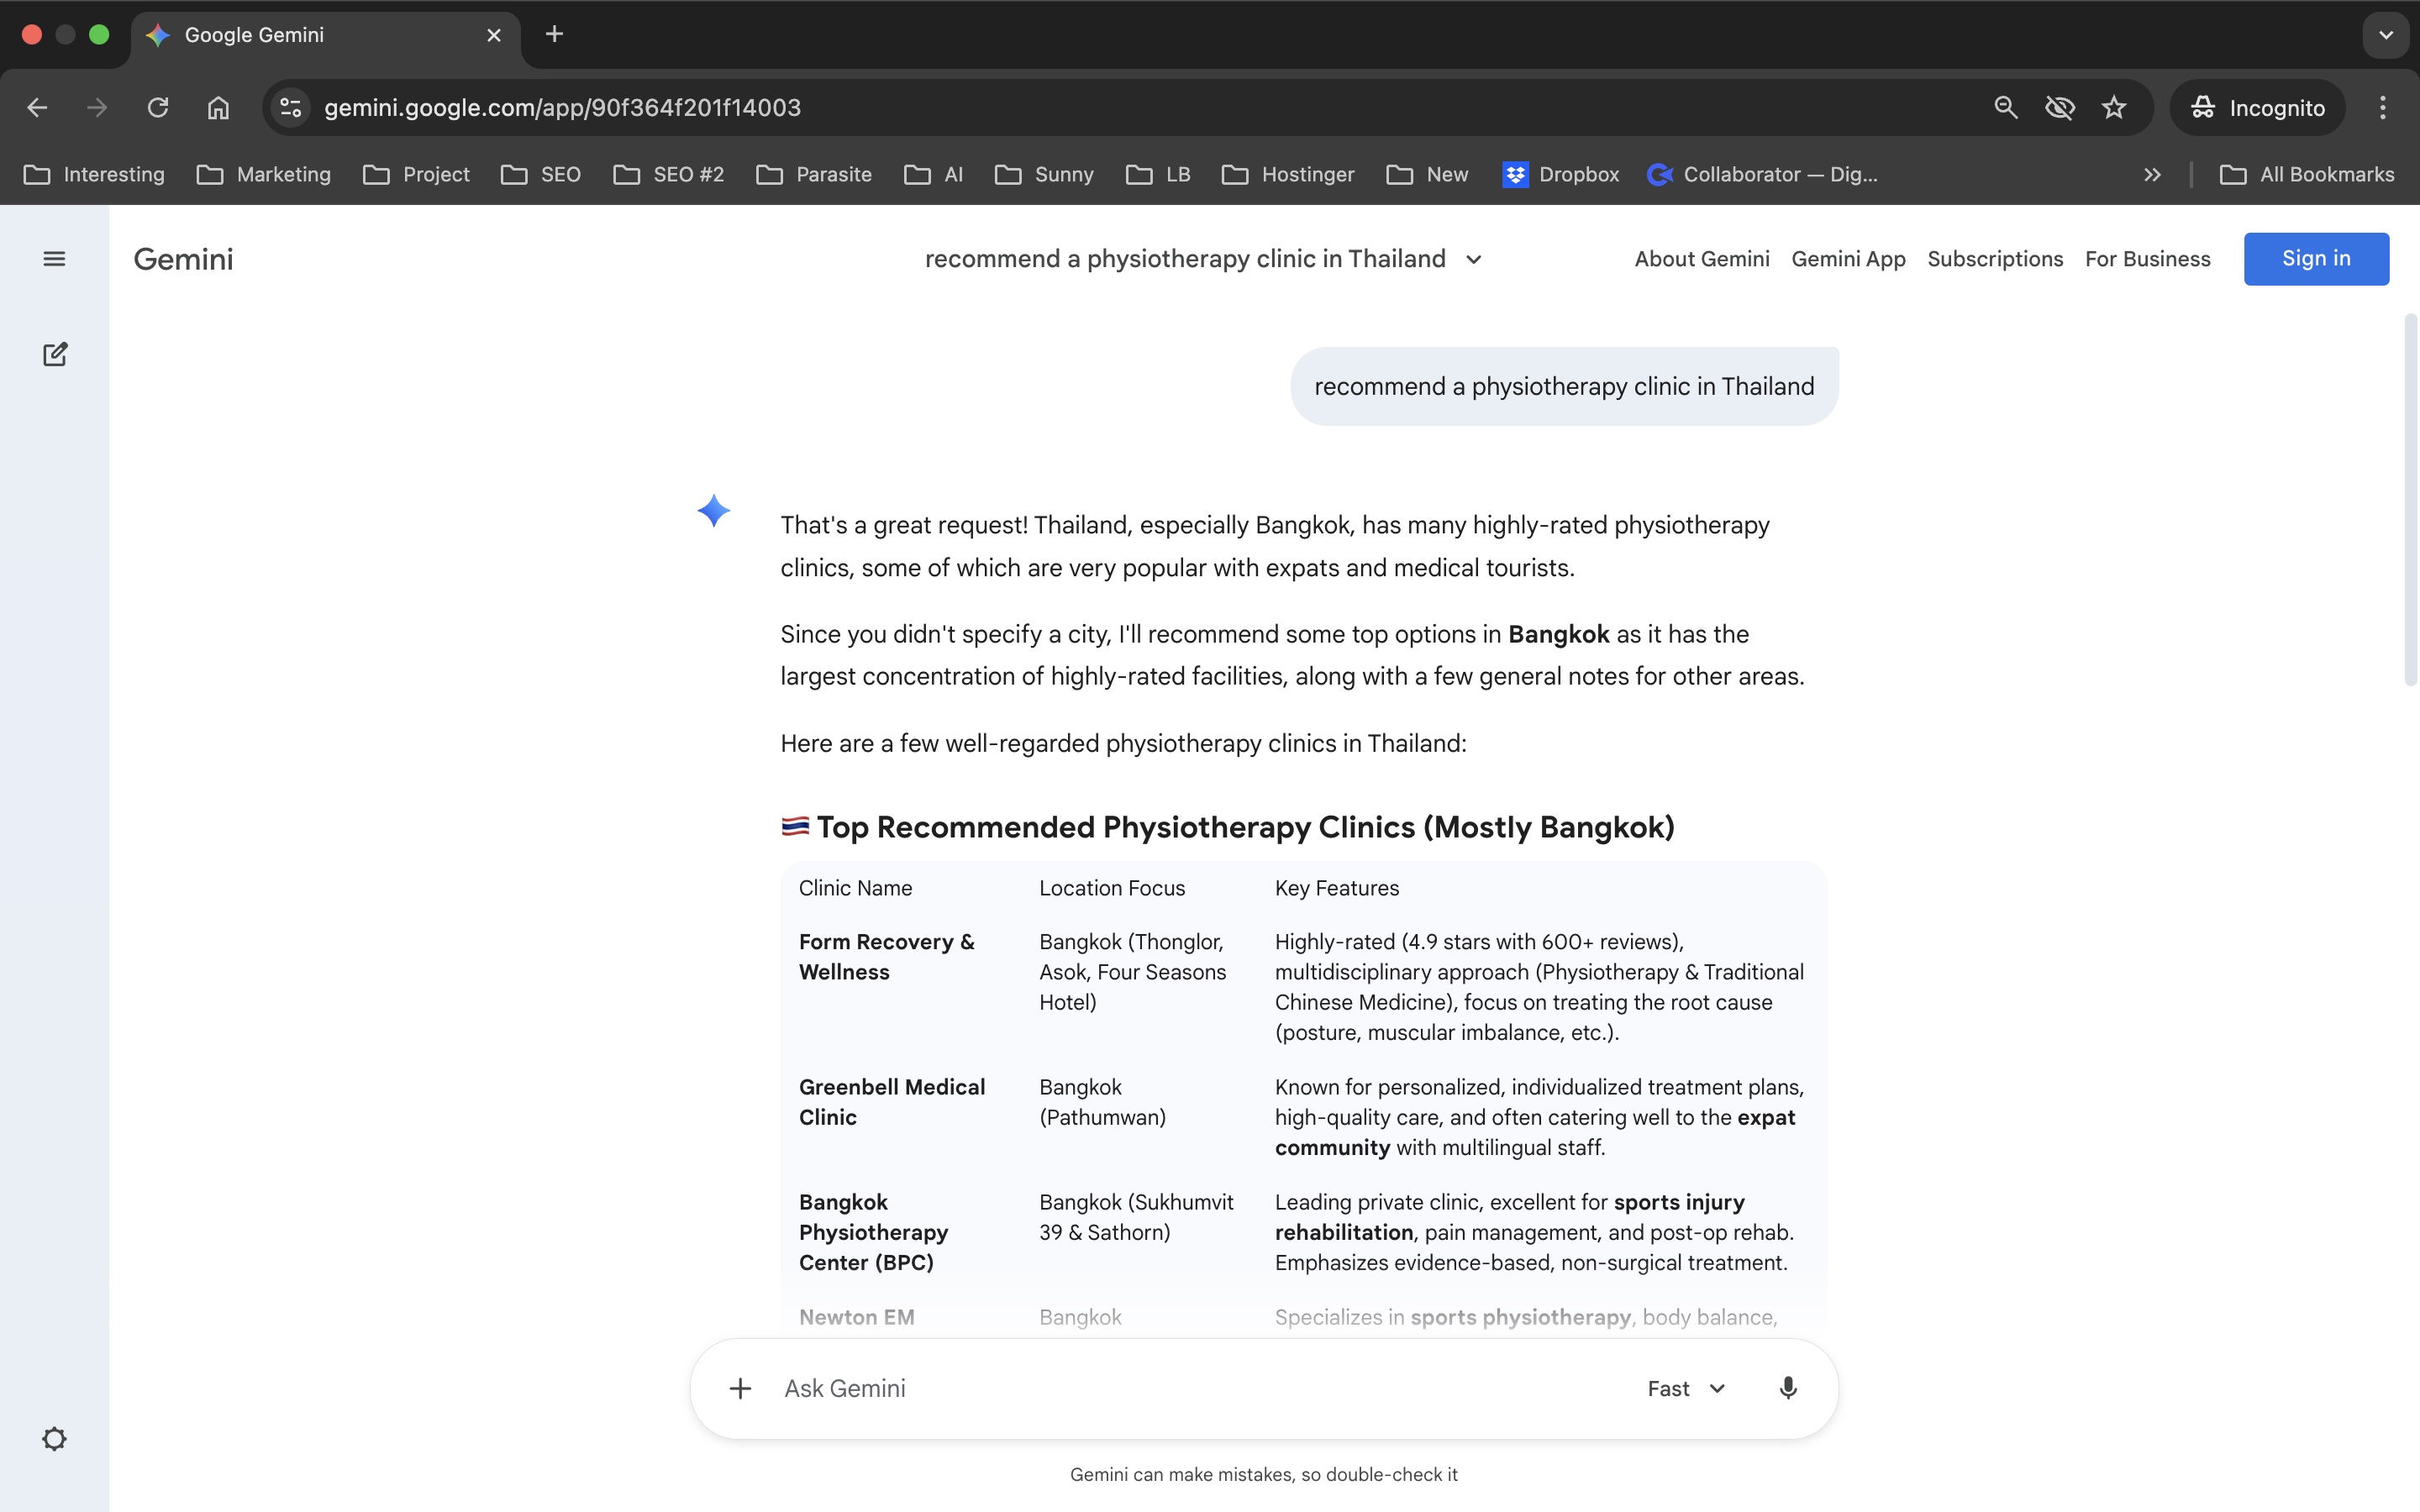Close the Google Gemini tab
The height and width of the screenshot is (1512, 2420).
point(494,35)
